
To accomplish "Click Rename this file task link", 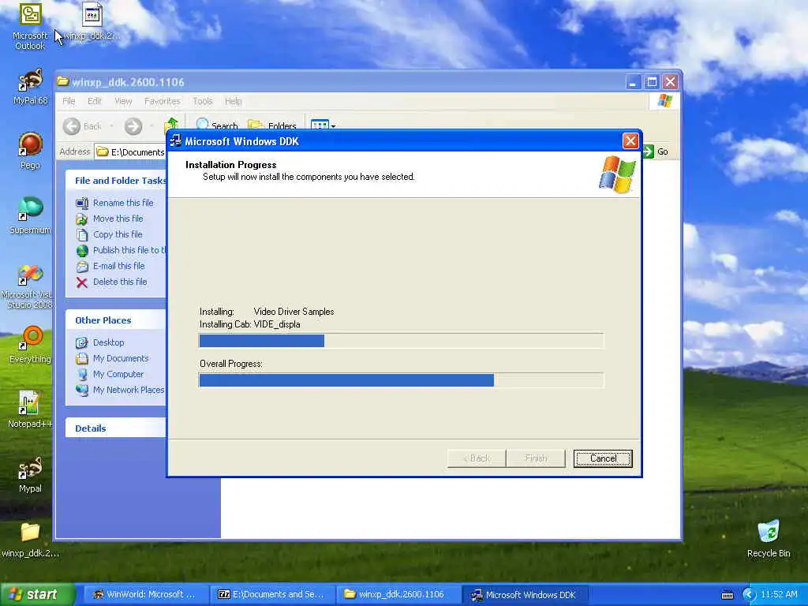I will coord(123,203).
